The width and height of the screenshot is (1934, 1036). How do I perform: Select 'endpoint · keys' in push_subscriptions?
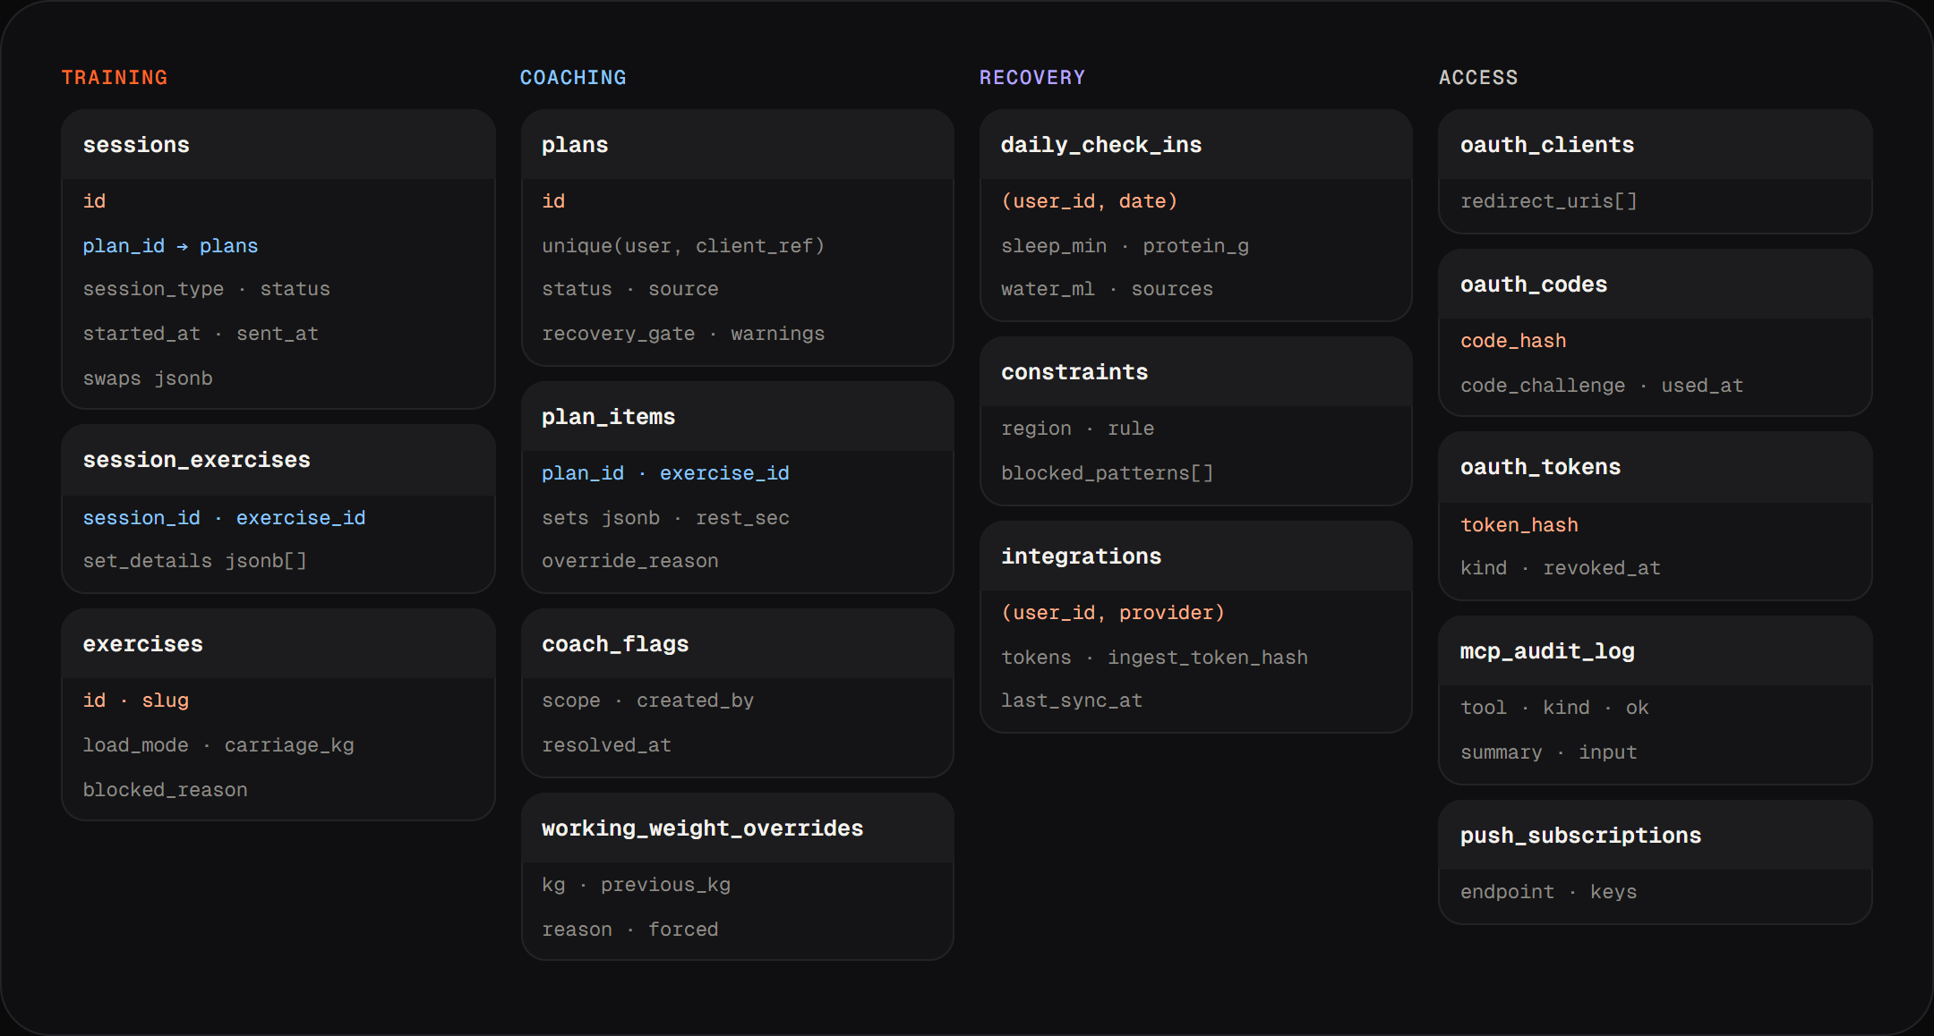[x=1548, y=892]
